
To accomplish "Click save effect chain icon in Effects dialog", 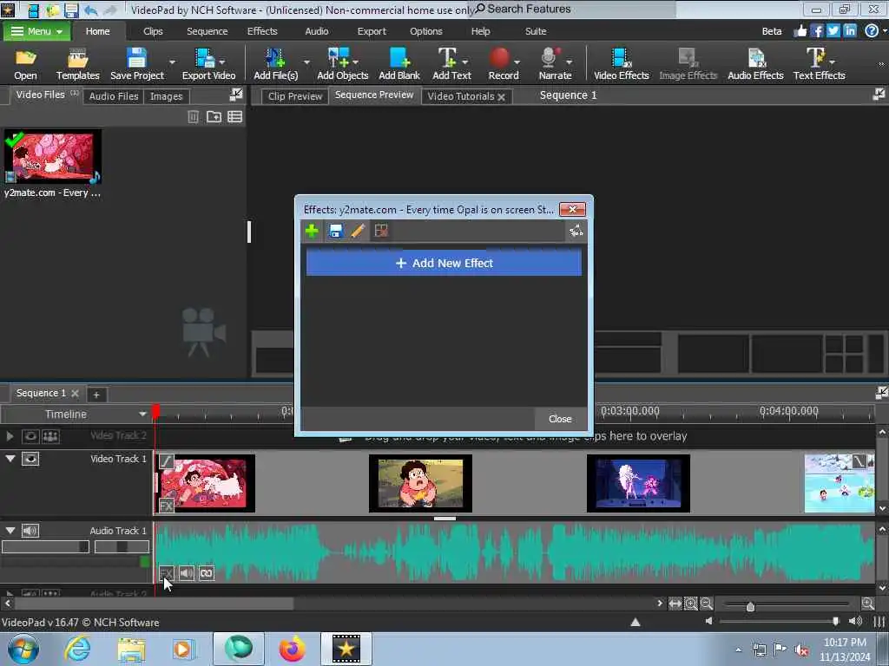I will point(336,231).
